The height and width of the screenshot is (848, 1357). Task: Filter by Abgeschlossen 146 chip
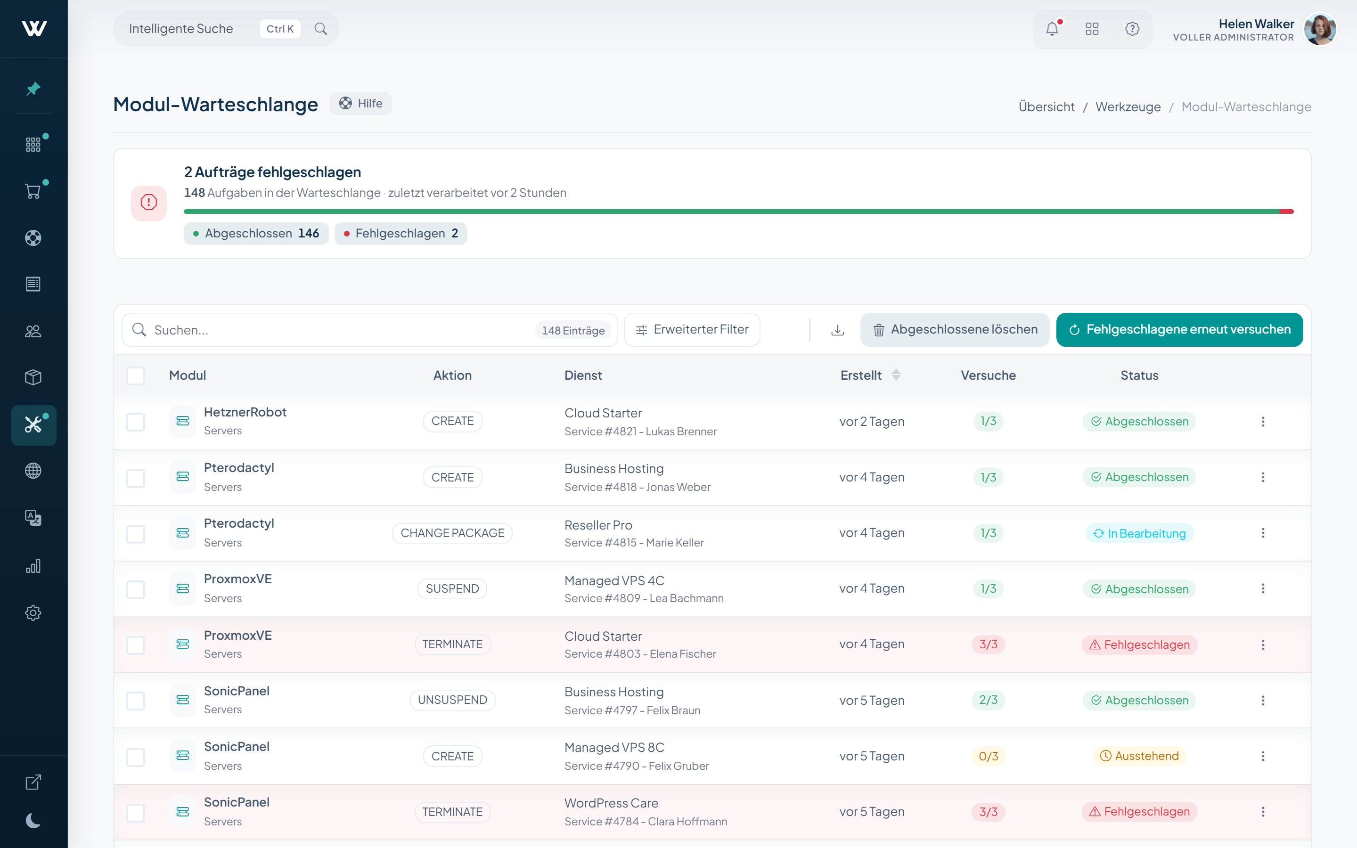click(256, 233)
